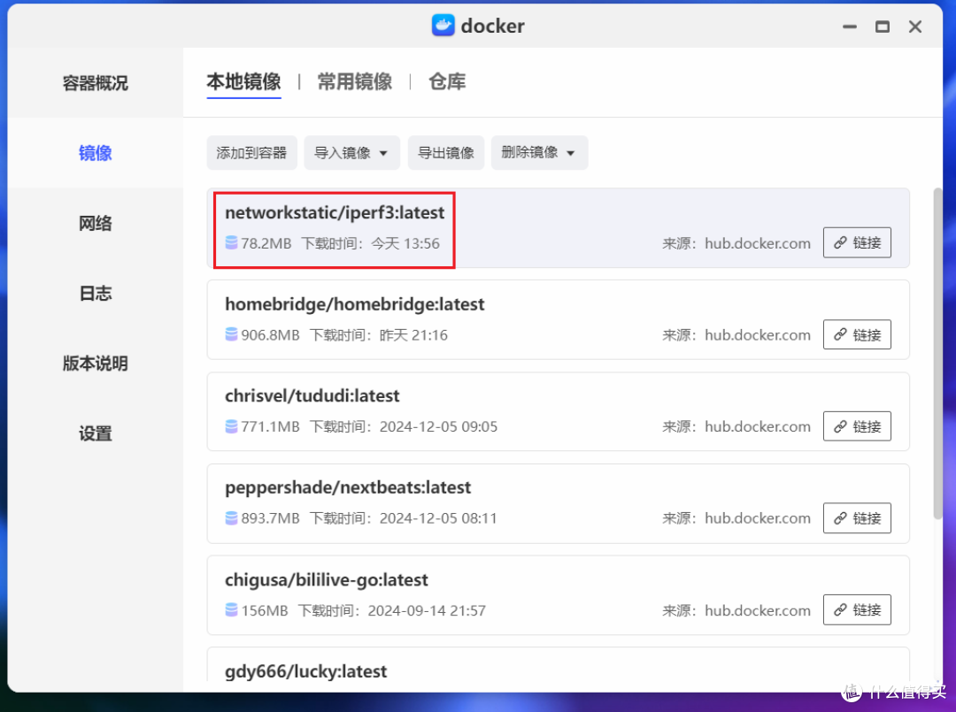Select chrisvel/tududi:latest image name
Screen dimensions: 956x712
[x=312, y=396]
